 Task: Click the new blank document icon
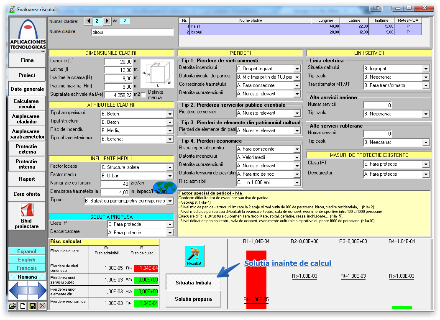pos(23,306)
